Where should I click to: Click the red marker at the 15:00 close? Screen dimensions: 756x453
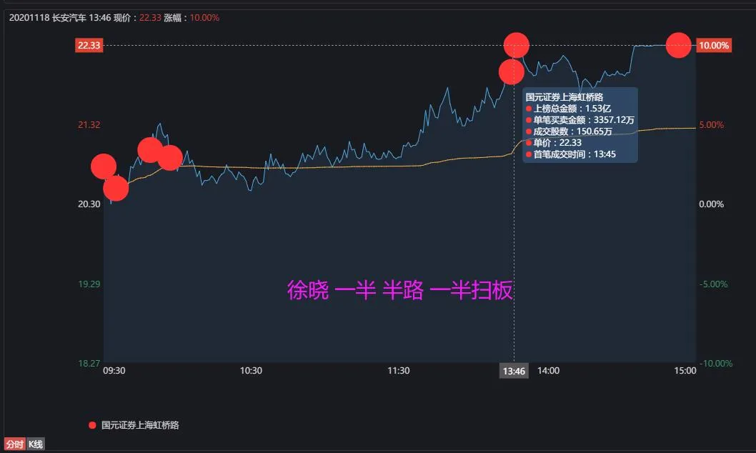coord(677,45)
